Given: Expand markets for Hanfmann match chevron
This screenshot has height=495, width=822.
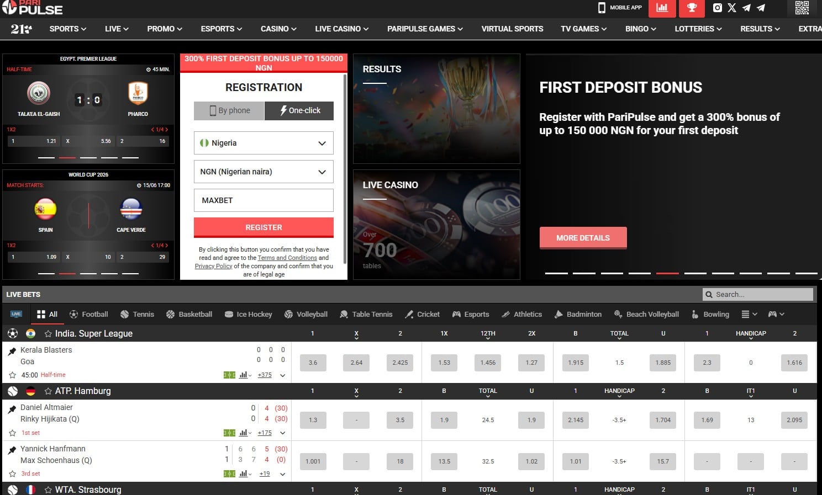Looking at the screenshot, I should 282,474.
